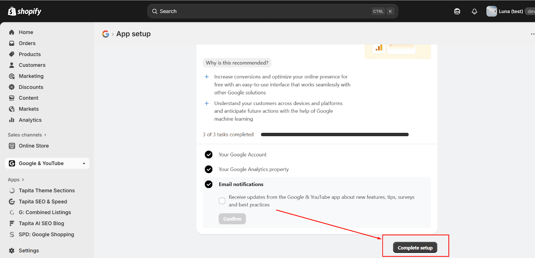Click checkmark next to Your Google Account
This screenshot has width=535, height=258.
tap(209, 155)
